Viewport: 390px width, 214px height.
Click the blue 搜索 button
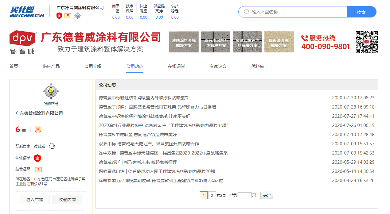pos(361,12)
